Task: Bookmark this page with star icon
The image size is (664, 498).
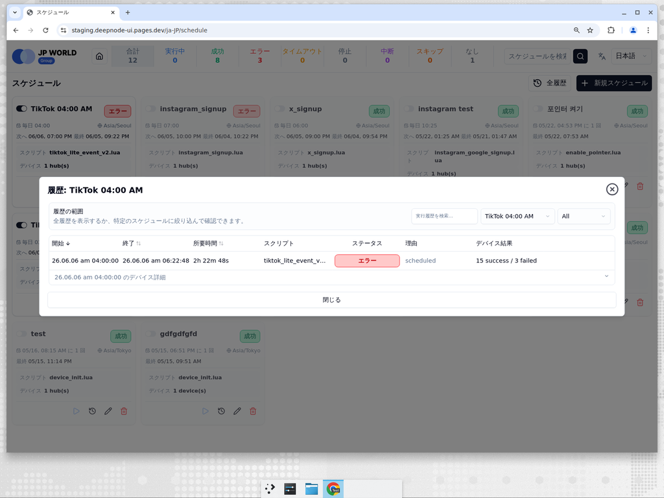Action: tap(590, 30)
